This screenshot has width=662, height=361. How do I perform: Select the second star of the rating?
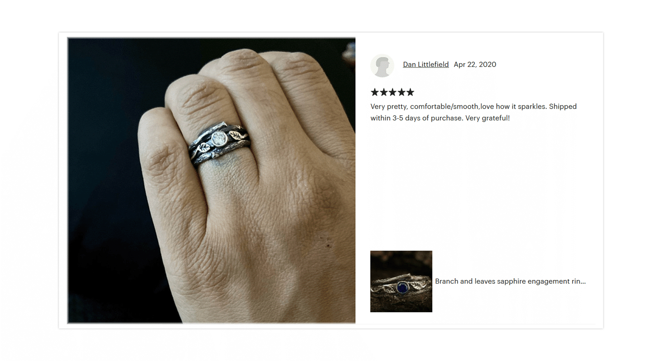(383, 92)
